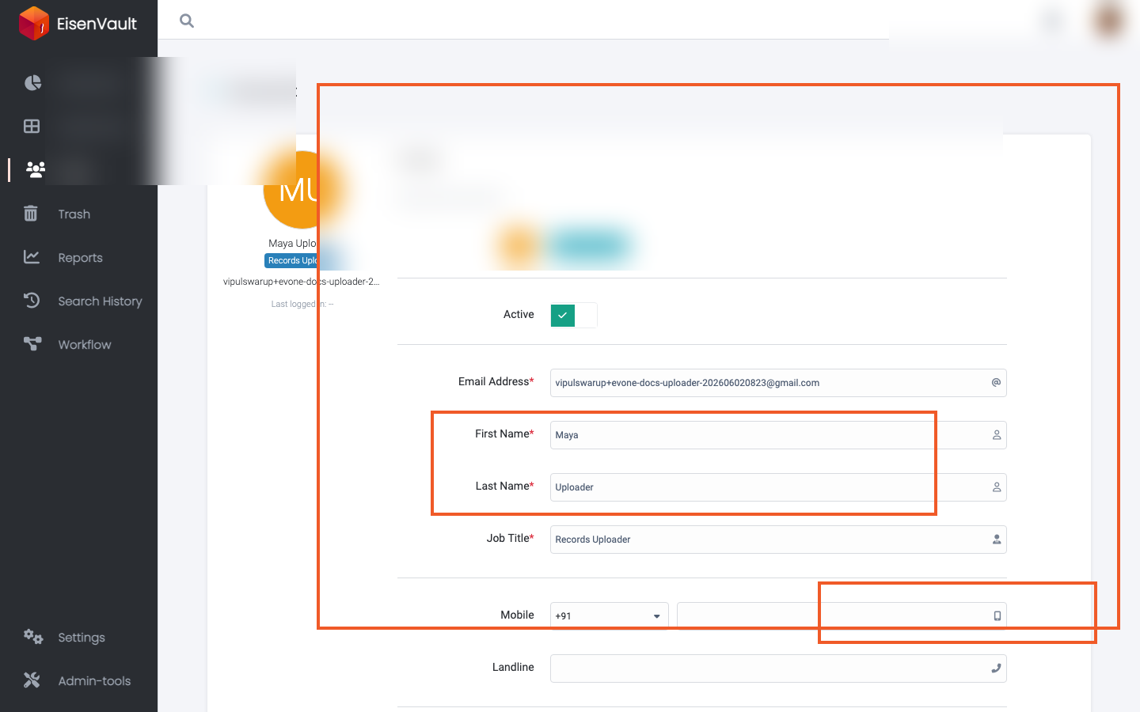
Task: Click the Reports chart icon
Action: 32,257
